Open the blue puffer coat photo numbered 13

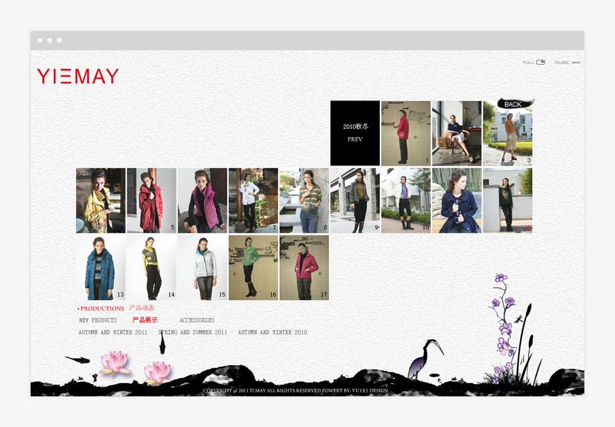click(100, 268)
